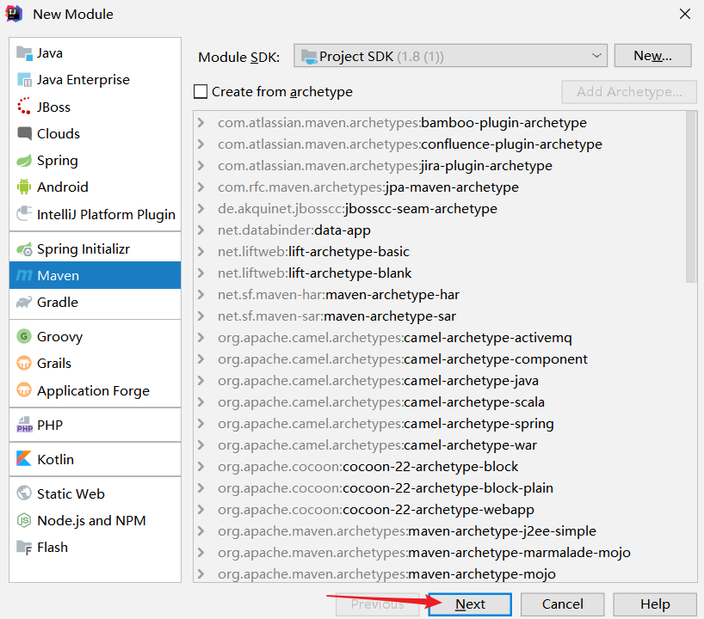Select Java Enterprise in the sidebar

tap(83, 80)
